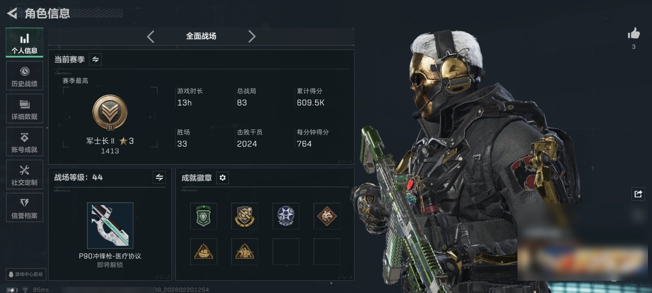Open the 全面战场 mode selector
652x293 pixels.
tap(201, 36)
